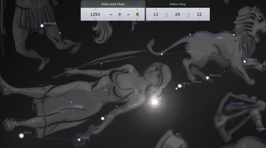Click the Virgo constellation label
This screenshot has width=266, height=148.
(x=79, y=106)
